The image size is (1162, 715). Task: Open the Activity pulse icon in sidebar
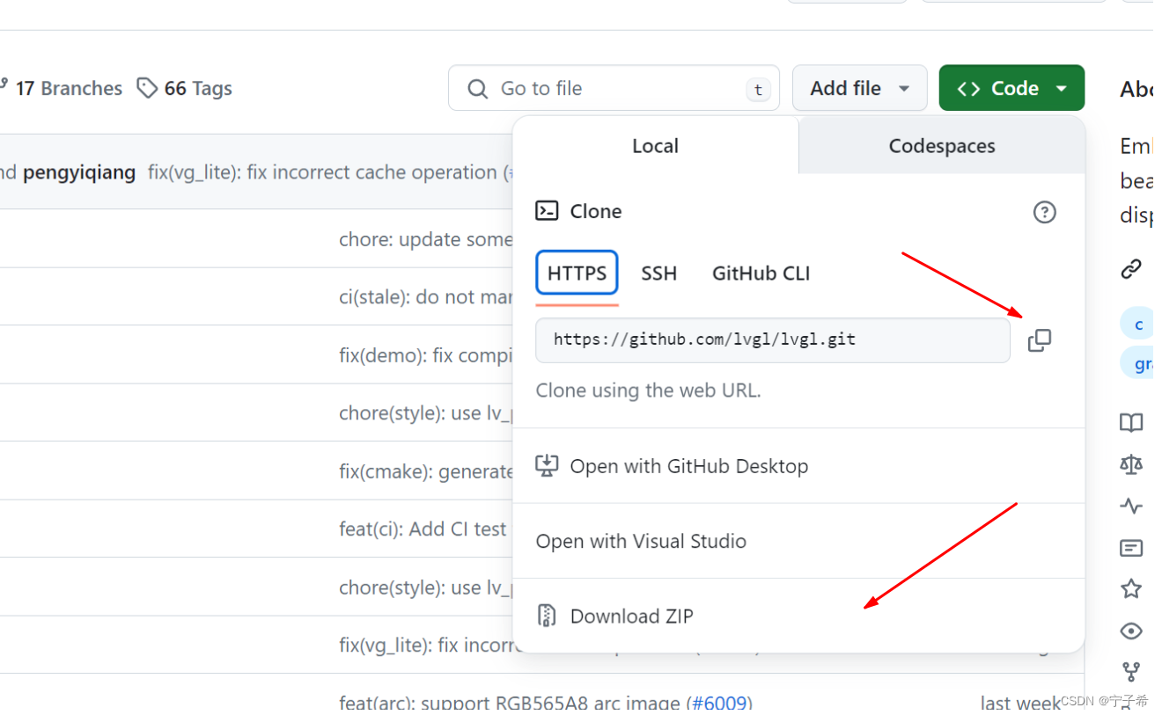pyautogui.click(x=1131, y=506)
